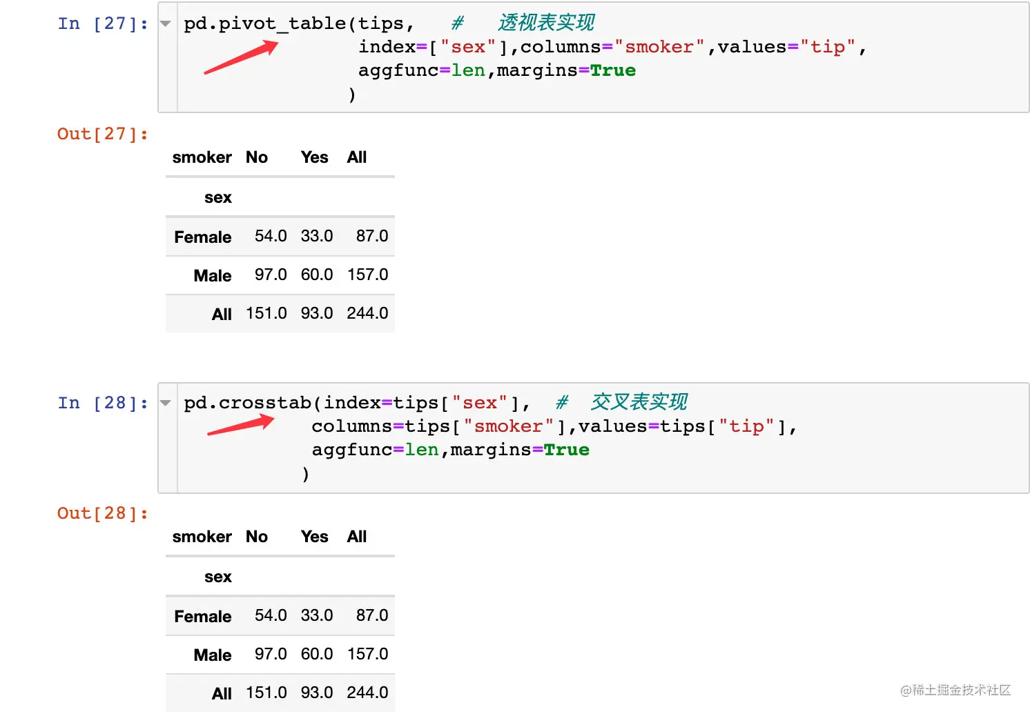Screen dimensions: 1030x716
Task: Click 'sex' index label in Out[28] table
Action: click(218, 577)
